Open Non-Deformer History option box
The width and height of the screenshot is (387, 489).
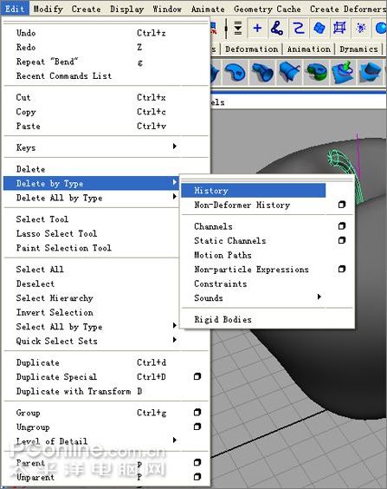tap(342, 205)
